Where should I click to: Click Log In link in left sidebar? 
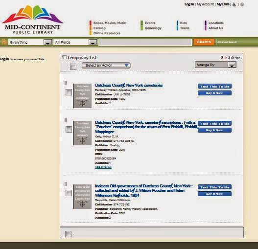point(4,59)
